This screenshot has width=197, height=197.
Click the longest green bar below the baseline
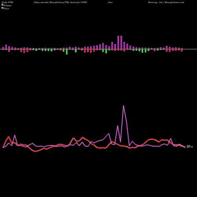pyautogui.click(x=67, y=52)
